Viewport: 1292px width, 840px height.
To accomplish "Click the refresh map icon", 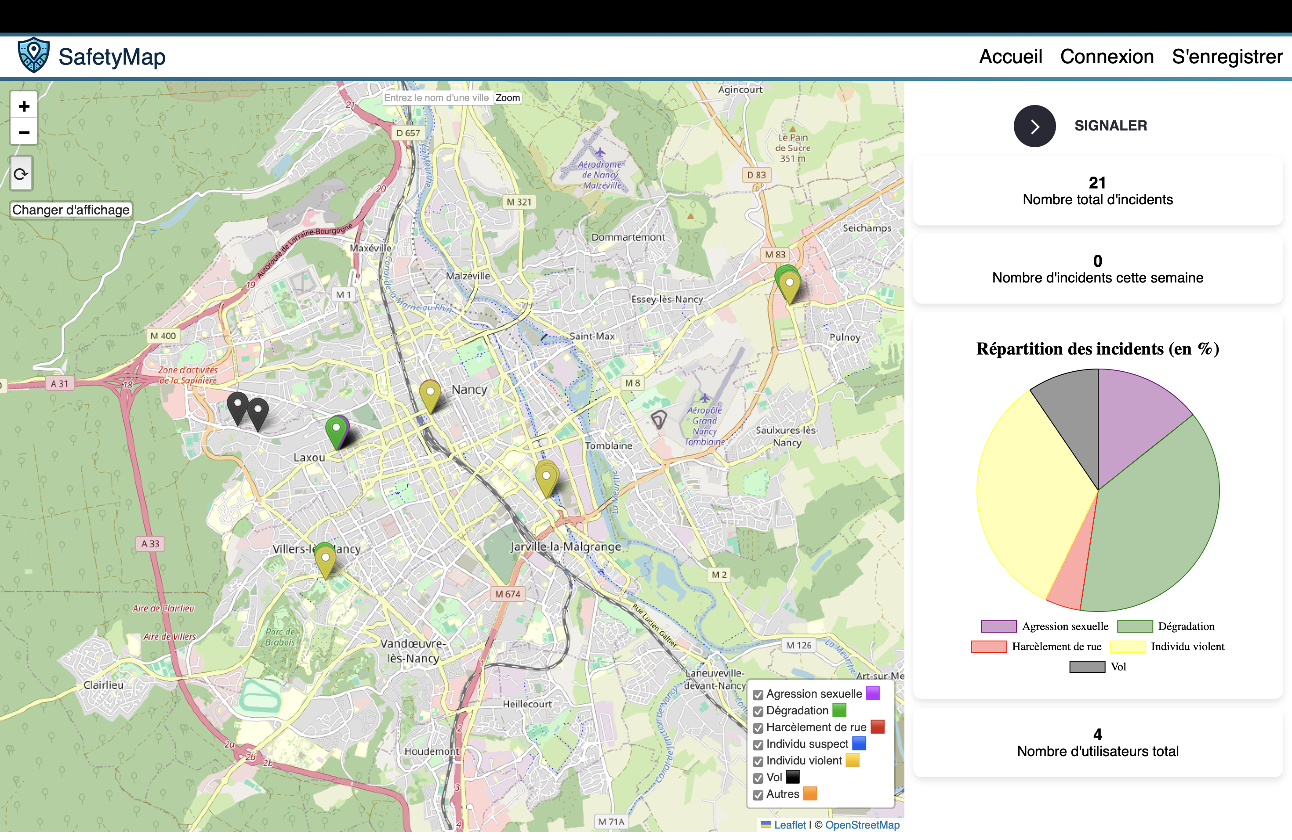I will coord(21,174).
